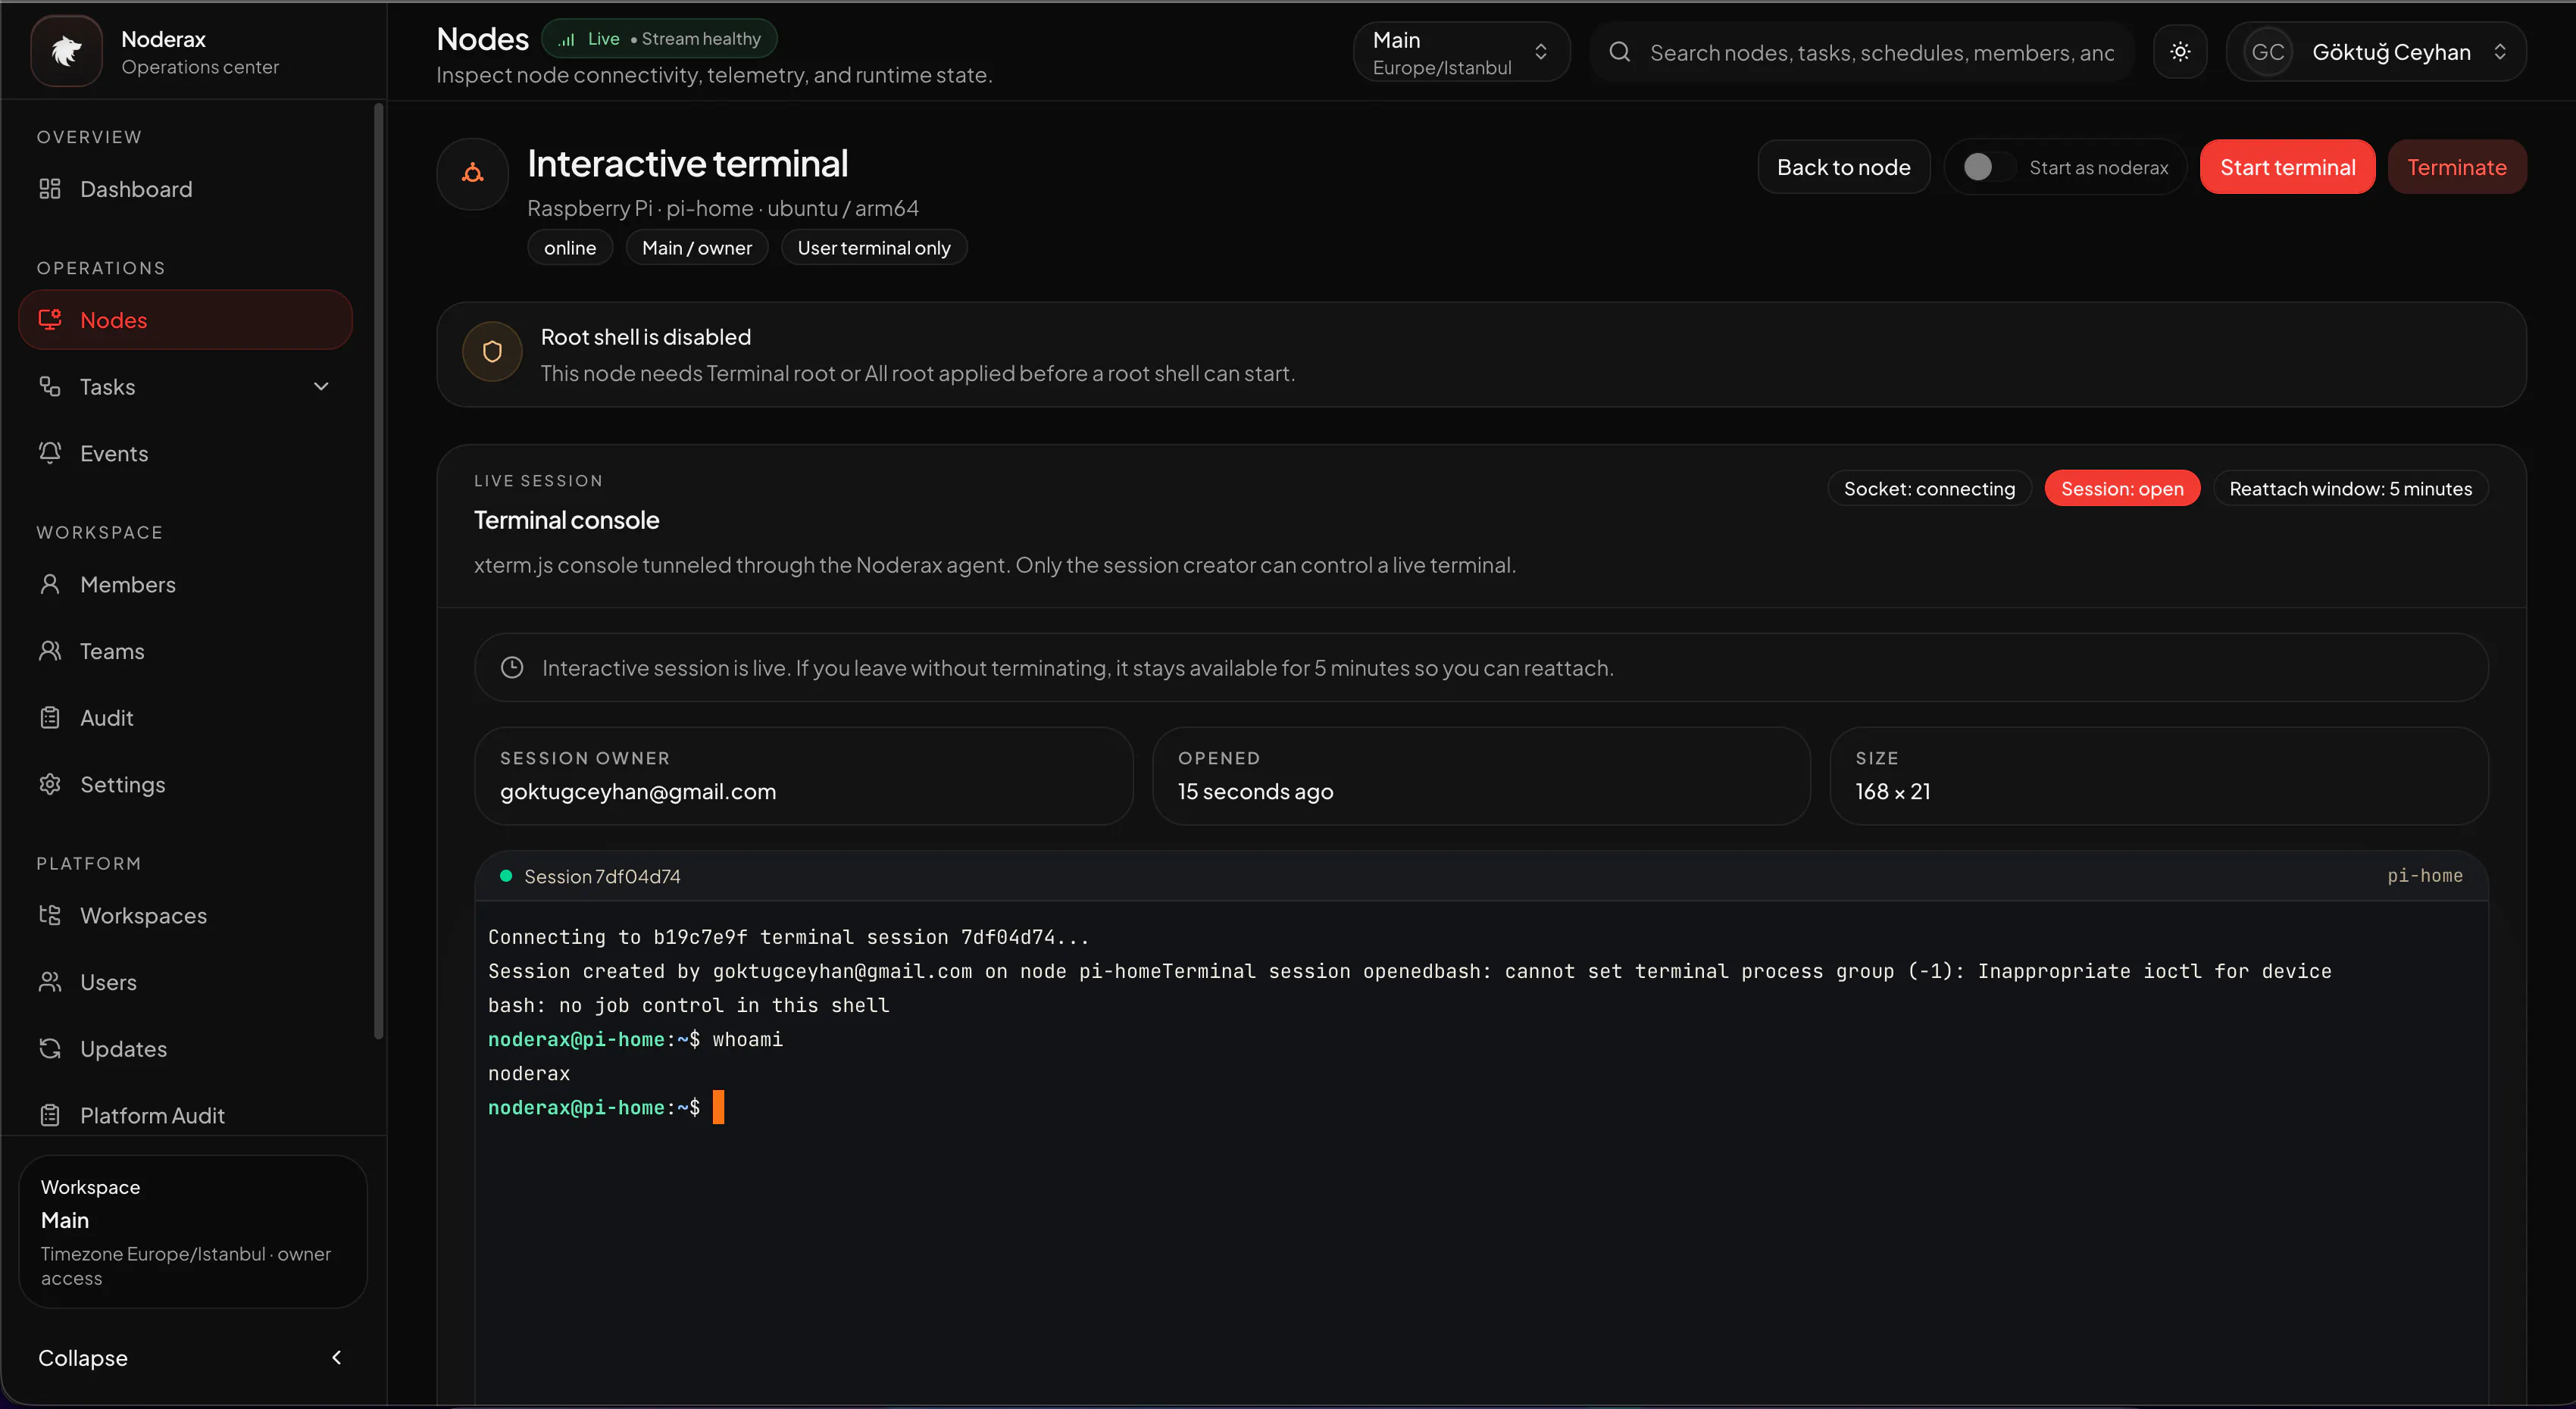This screenshot has height=1409, width=2576.
Task: Open the Platform Audit page
Action: pyautogui.click(x=185, y=1115)
